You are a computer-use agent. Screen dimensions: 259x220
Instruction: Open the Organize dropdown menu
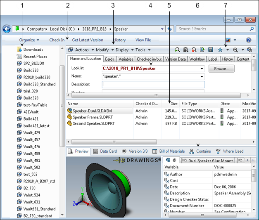pyautogui.click(x=29, y=40)
